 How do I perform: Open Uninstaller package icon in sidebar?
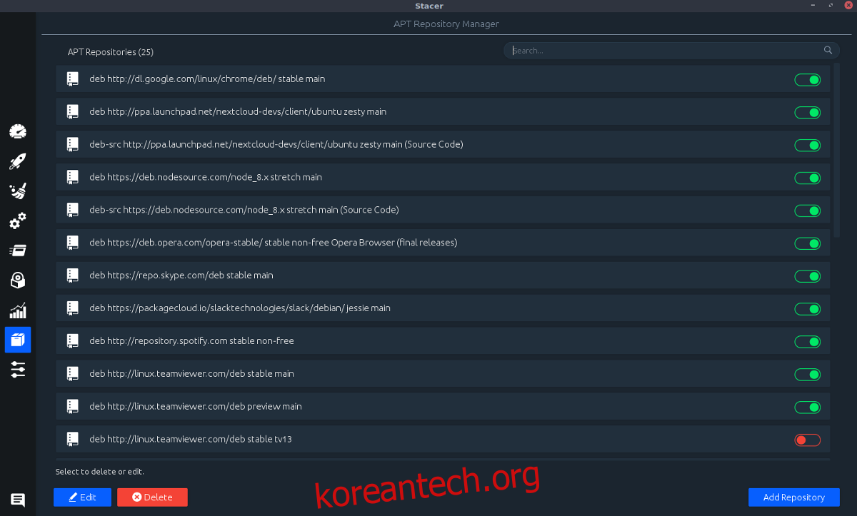18,280
